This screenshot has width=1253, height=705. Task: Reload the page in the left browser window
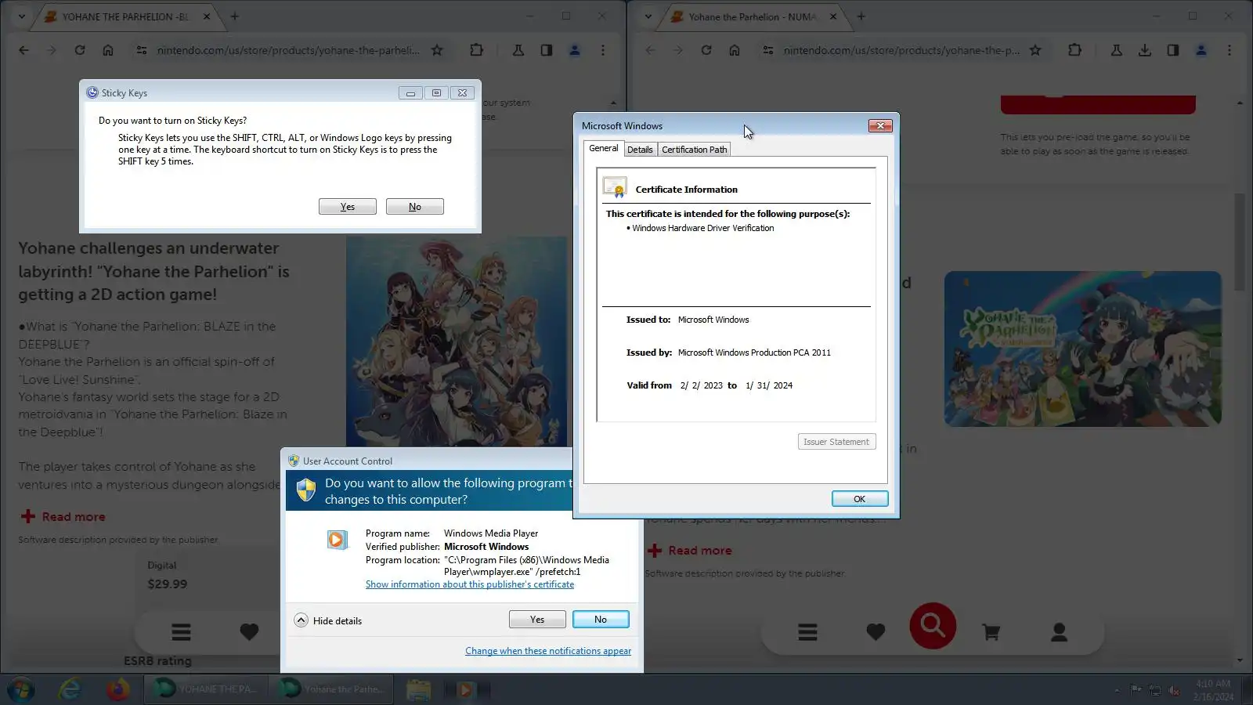coord(80,50)
